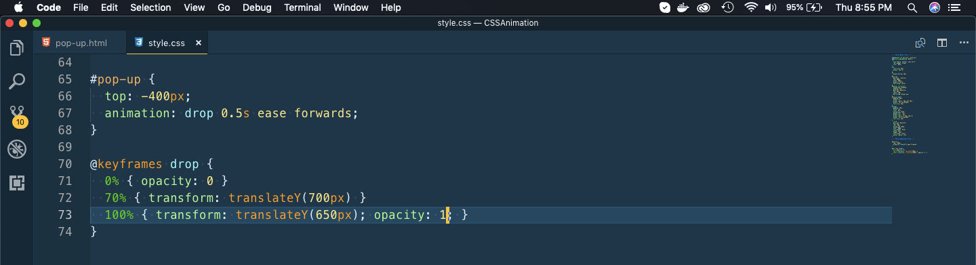Viewport: 976px width, 265px height.
Task: Open macOS Spotlight search icon
Action: pos(912,7)
